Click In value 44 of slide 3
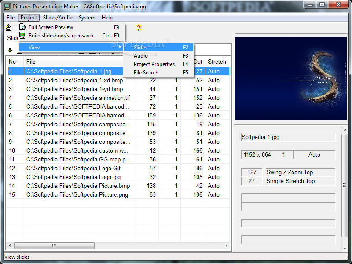Image resolution: width=352 pixels, height=264 pixels. click(152, 89)
